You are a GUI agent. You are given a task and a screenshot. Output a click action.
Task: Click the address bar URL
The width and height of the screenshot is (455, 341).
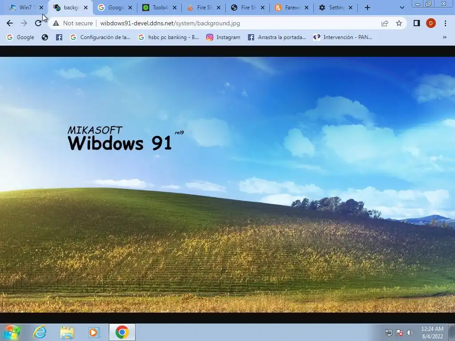point(170,23)
